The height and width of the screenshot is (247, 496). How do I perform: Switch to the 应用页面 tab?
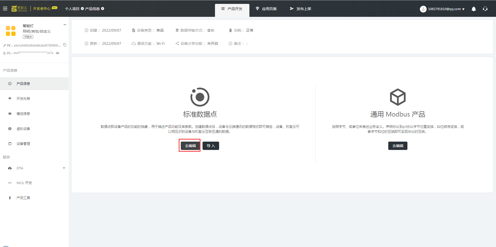(266, 9)
